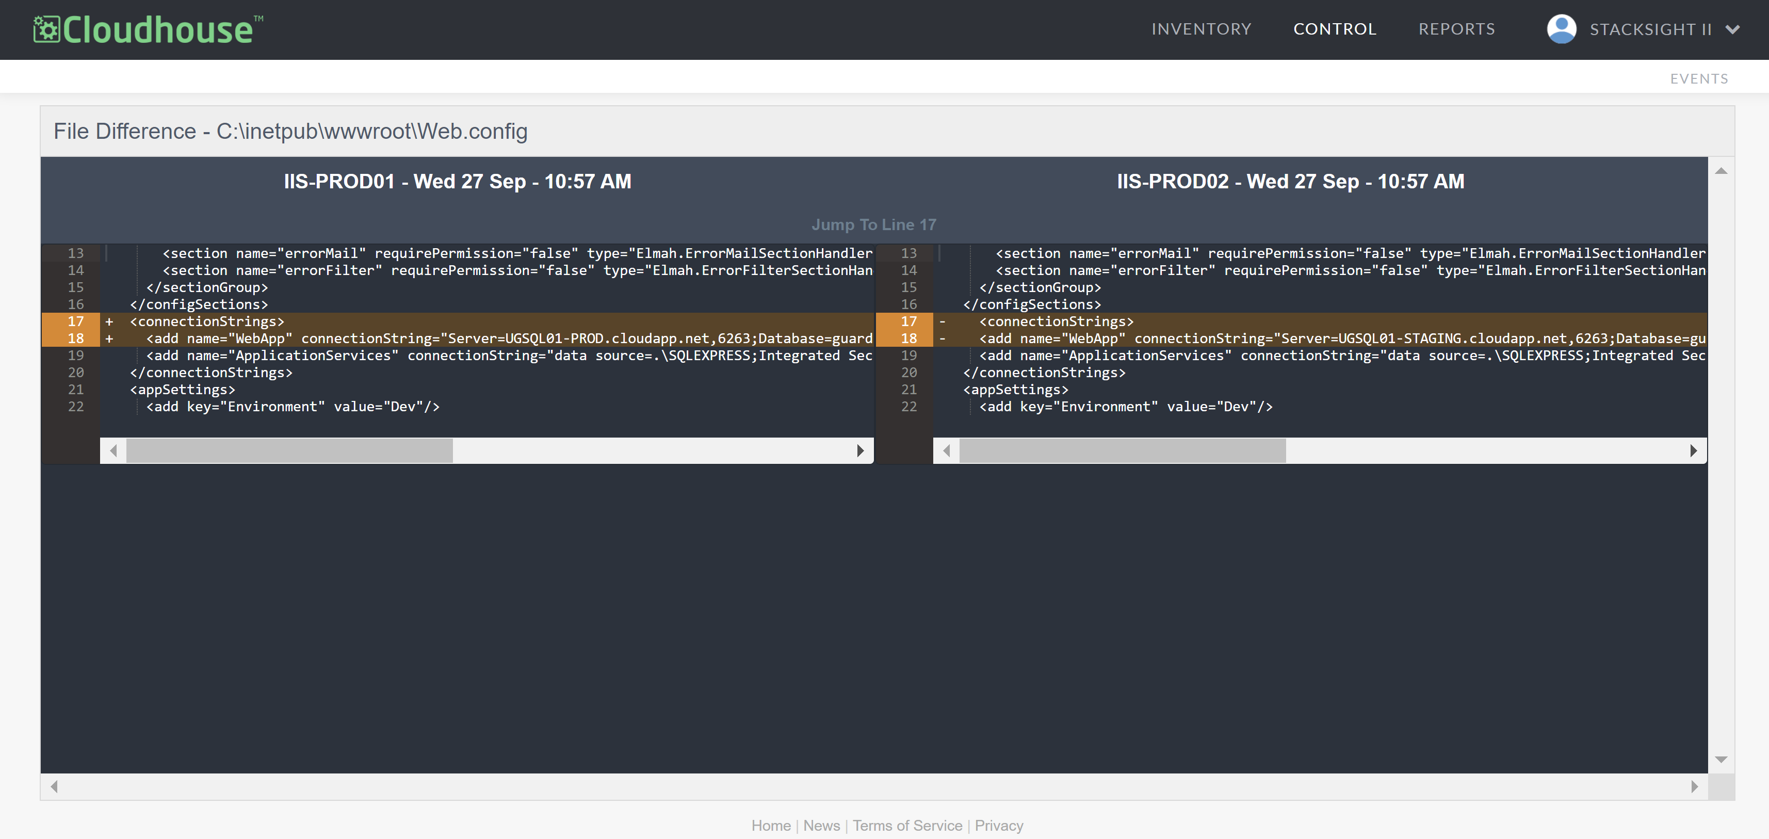Viewport: 1769px width, 839px height.
Task: Click left pane <appSettings> line 21
Action: tap(183, 389)
